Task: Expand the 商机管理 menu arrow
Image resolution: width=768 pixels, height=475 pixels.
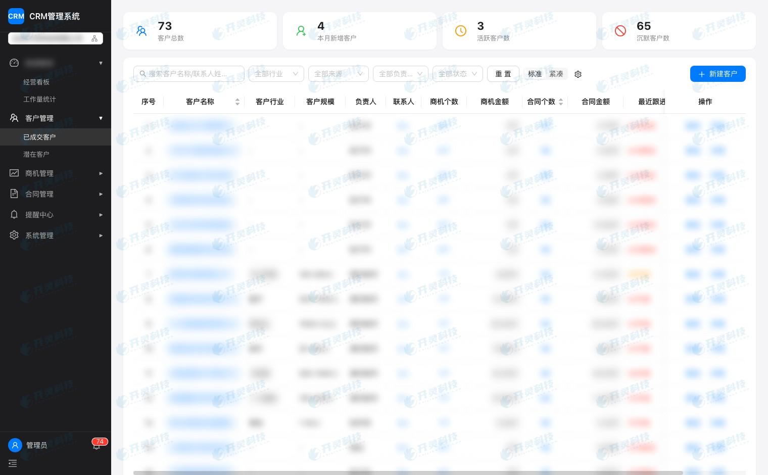Action: (x=101, y=173)
